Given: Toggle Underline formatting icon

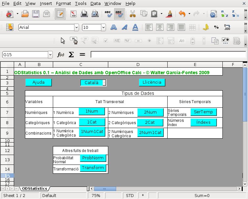Looking at the screenshot, I should pyautogui.click(x=135, y=27).
